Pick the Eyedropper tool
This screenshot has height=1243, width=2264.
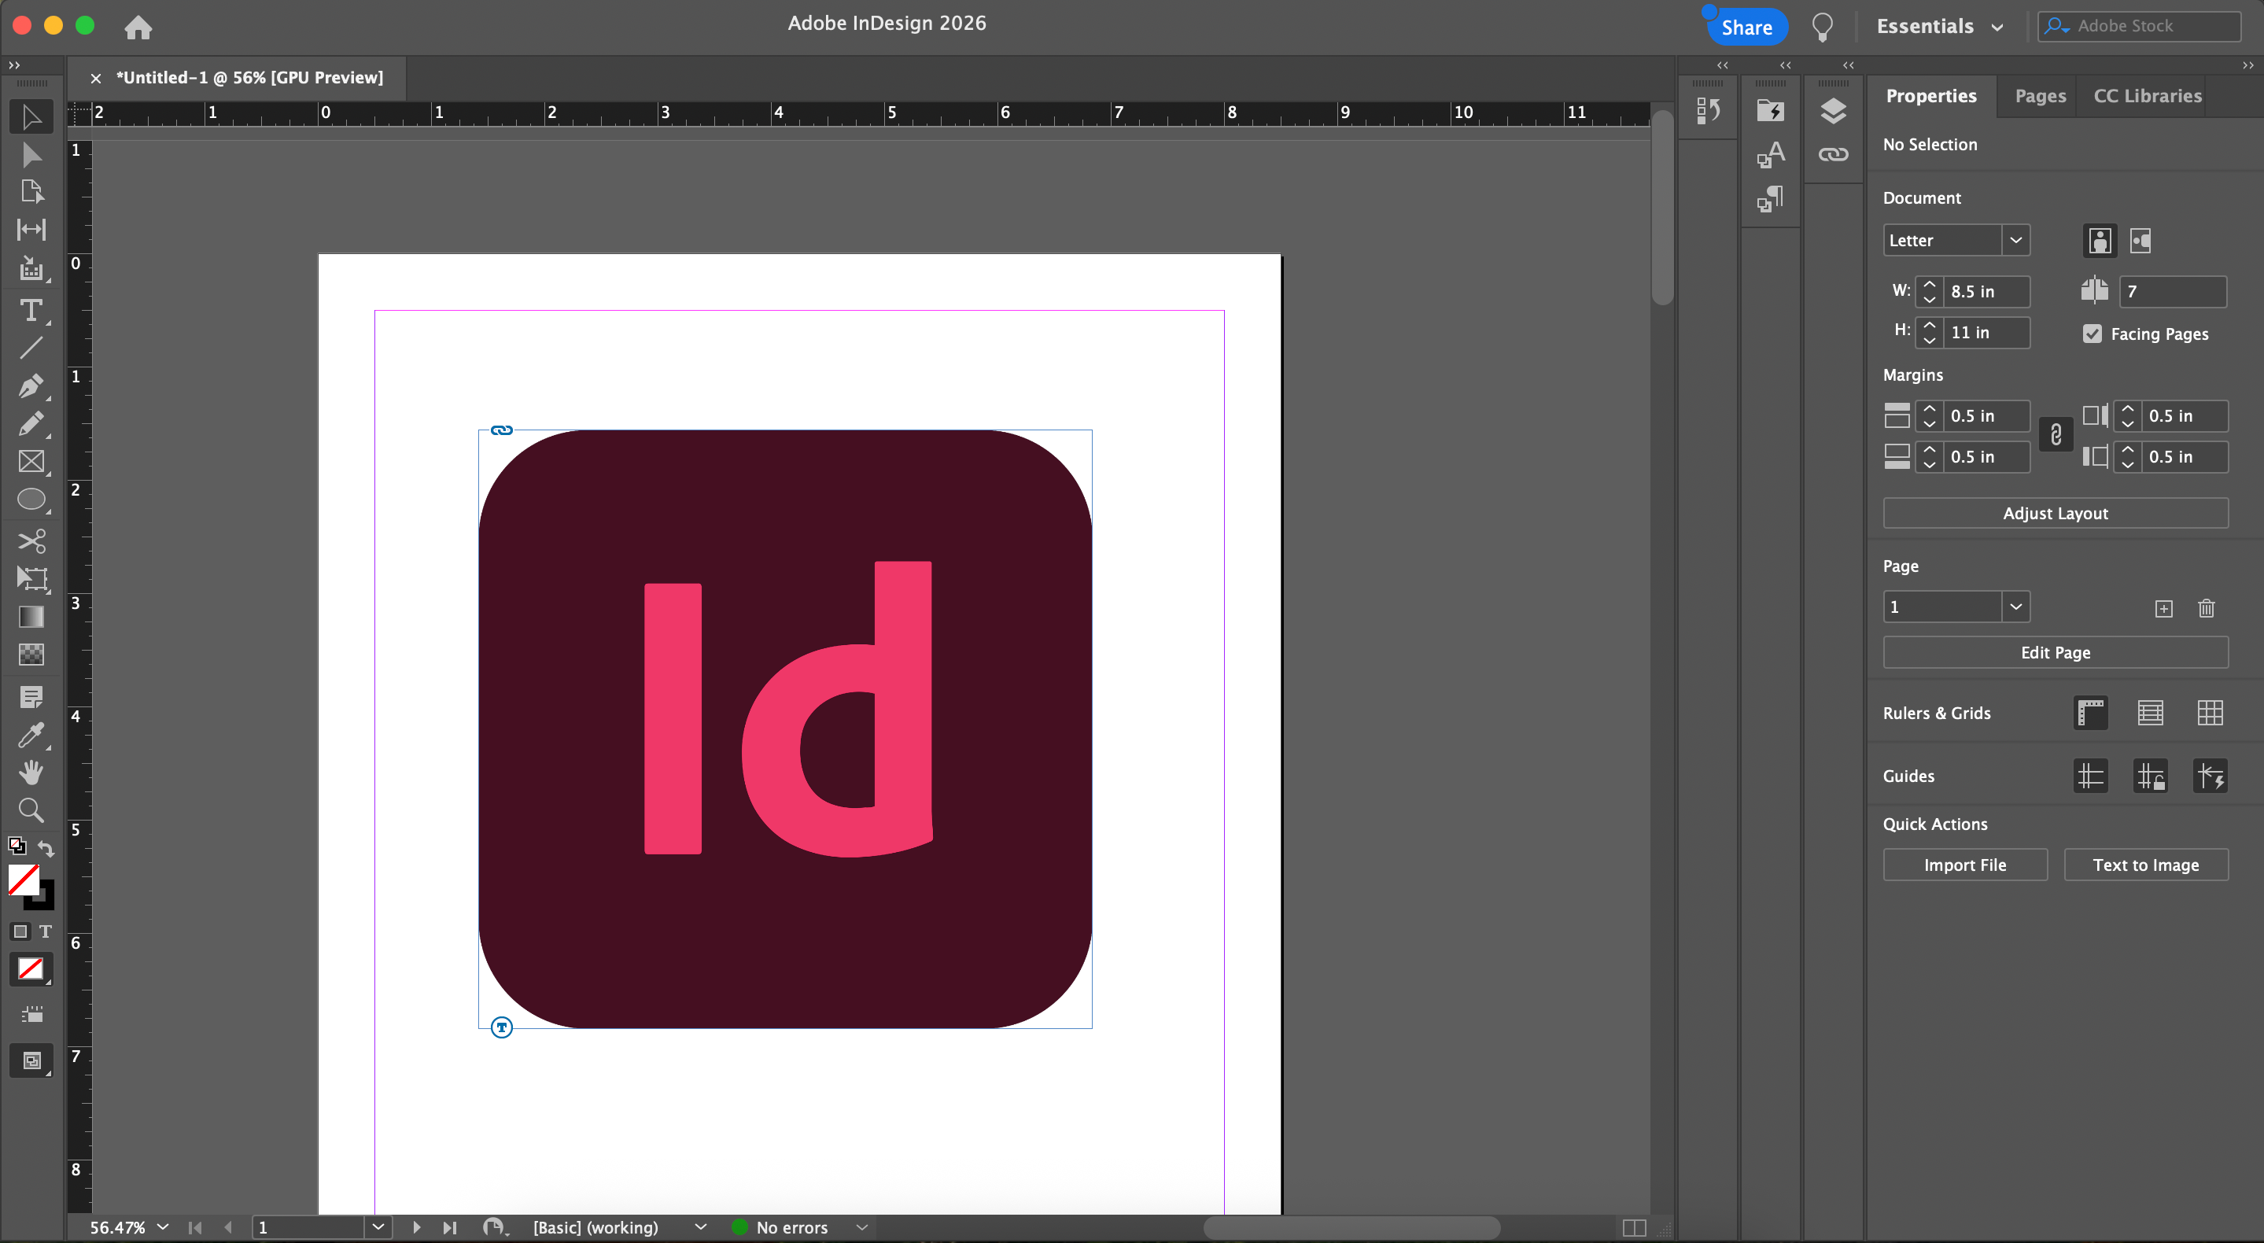point(31,735)
